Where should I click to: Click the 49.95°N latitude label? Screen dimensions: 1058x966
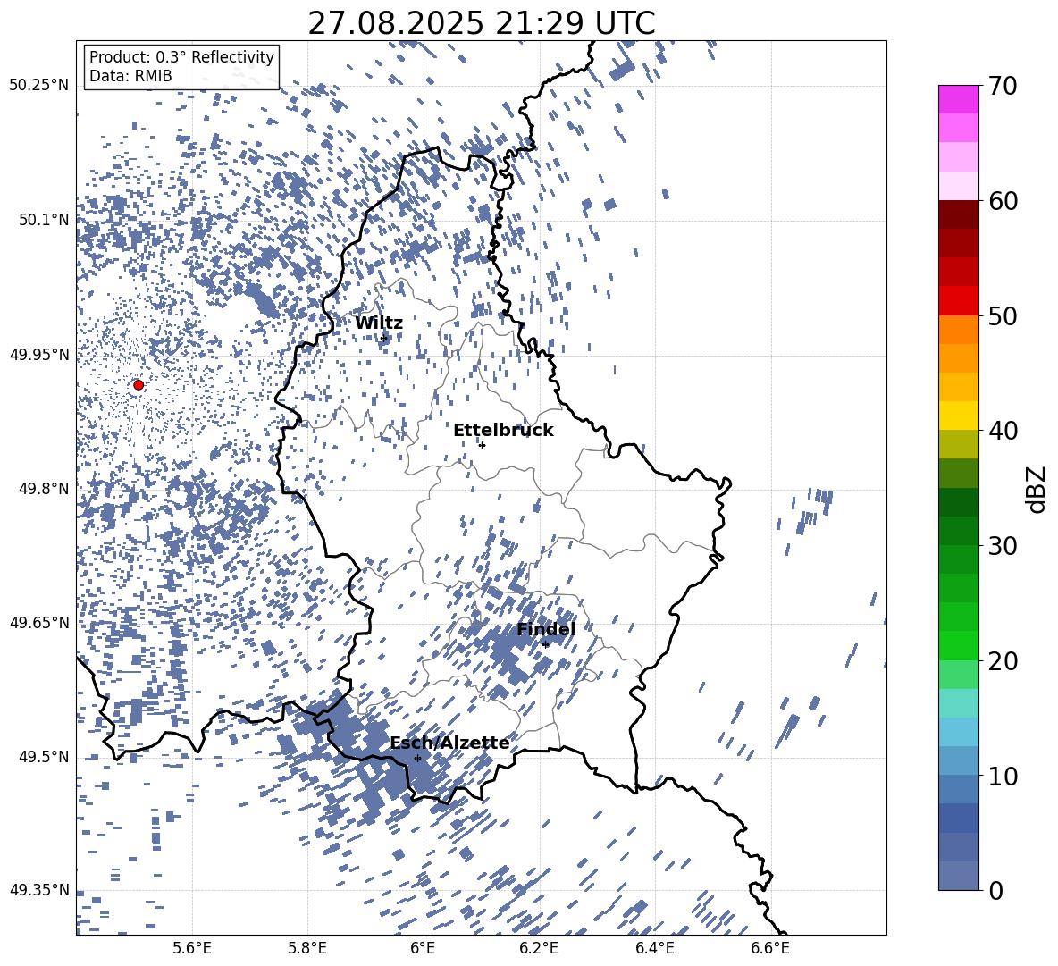40,355
